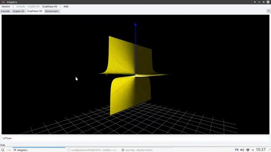Select the Graphique 3D tab

[35, 11]
